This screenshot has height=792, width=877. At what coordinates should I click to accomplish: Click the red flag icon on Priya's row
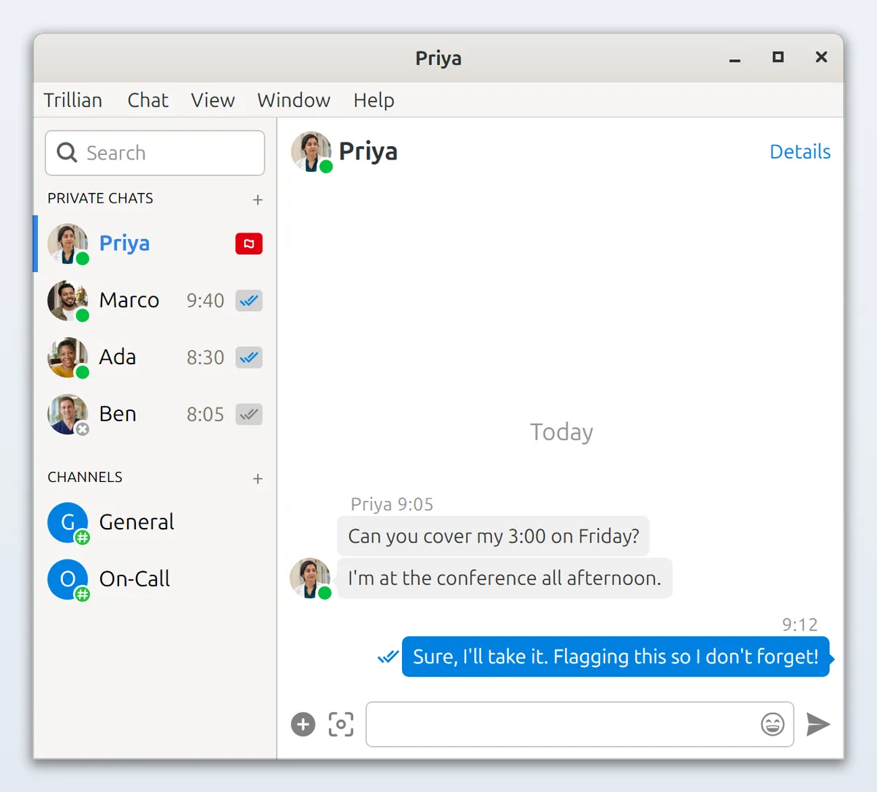coord(248,244)
